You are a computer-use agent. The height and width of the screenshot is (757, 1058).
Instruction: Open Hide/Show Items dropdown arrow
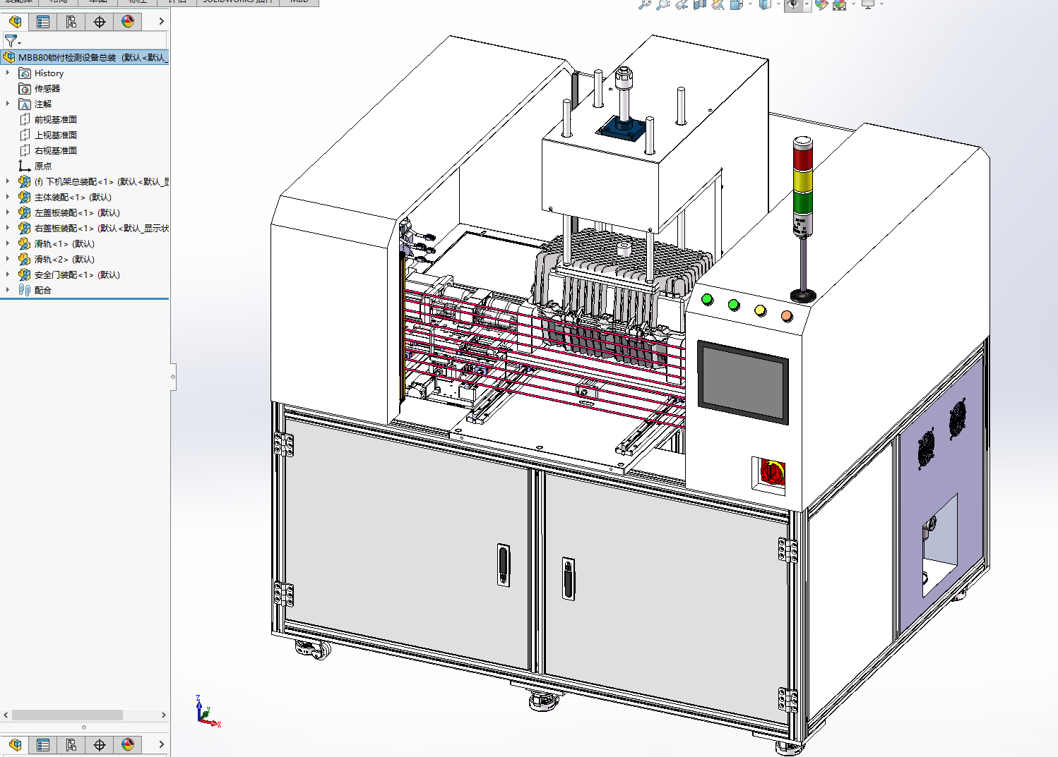click(x=807, y=5)
